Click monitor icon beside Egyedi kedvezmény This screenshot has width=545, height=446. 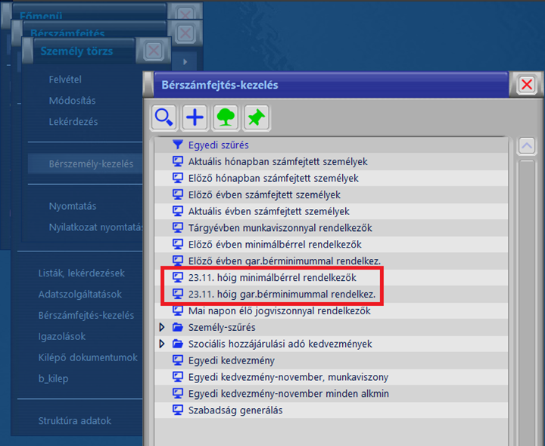click(178, 360)
